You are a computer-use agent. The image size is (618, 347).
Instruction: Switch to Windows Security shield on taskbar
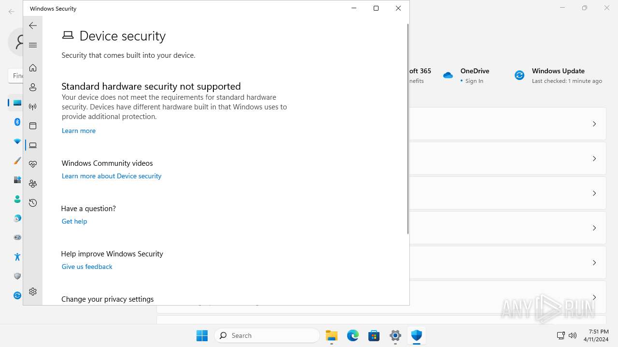coord(417,335)
